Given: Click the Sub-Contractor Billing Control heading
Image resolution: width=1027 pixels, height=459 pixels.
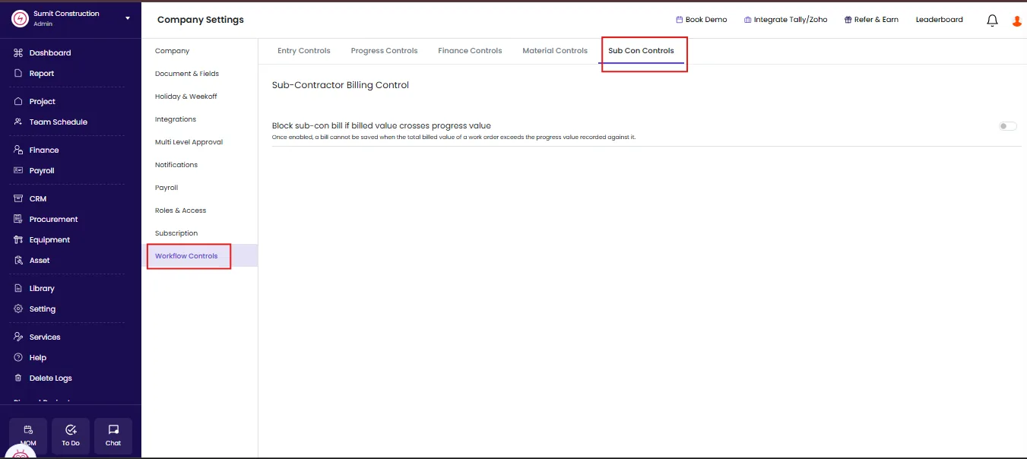Looking at the screenshot, I should coord(341,85).
